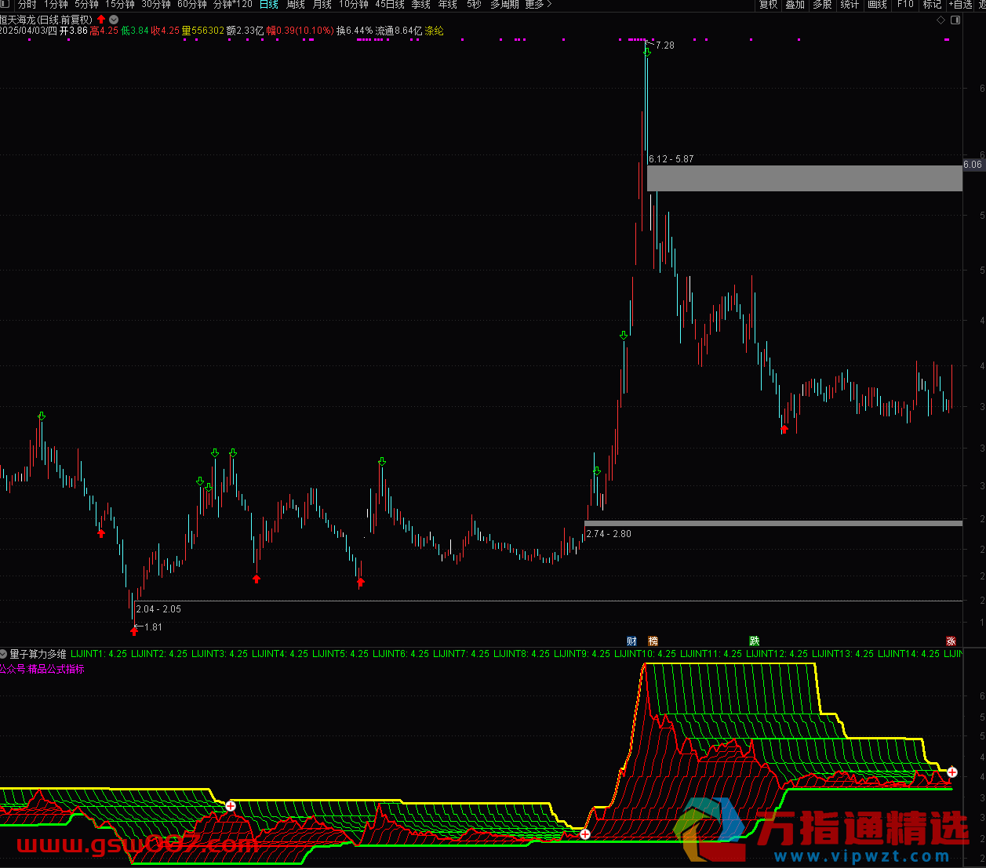
Task: Click the red 涨 event marker
Action: pyautogui.click(x=951, y=641)
